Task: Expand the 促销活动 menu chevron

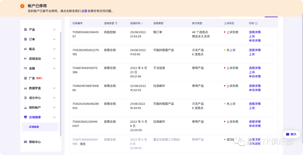Action: tap(54, 59)
